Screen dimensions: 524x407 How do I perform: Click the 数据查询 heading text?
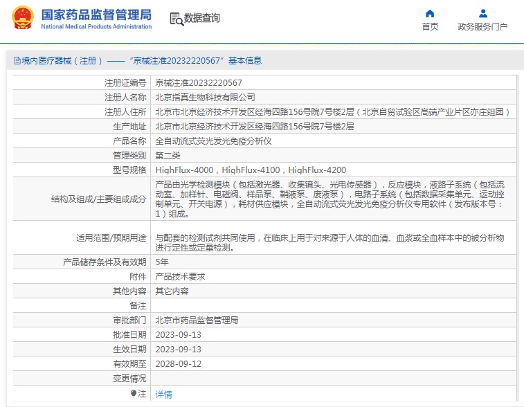(x=202, y=18)
